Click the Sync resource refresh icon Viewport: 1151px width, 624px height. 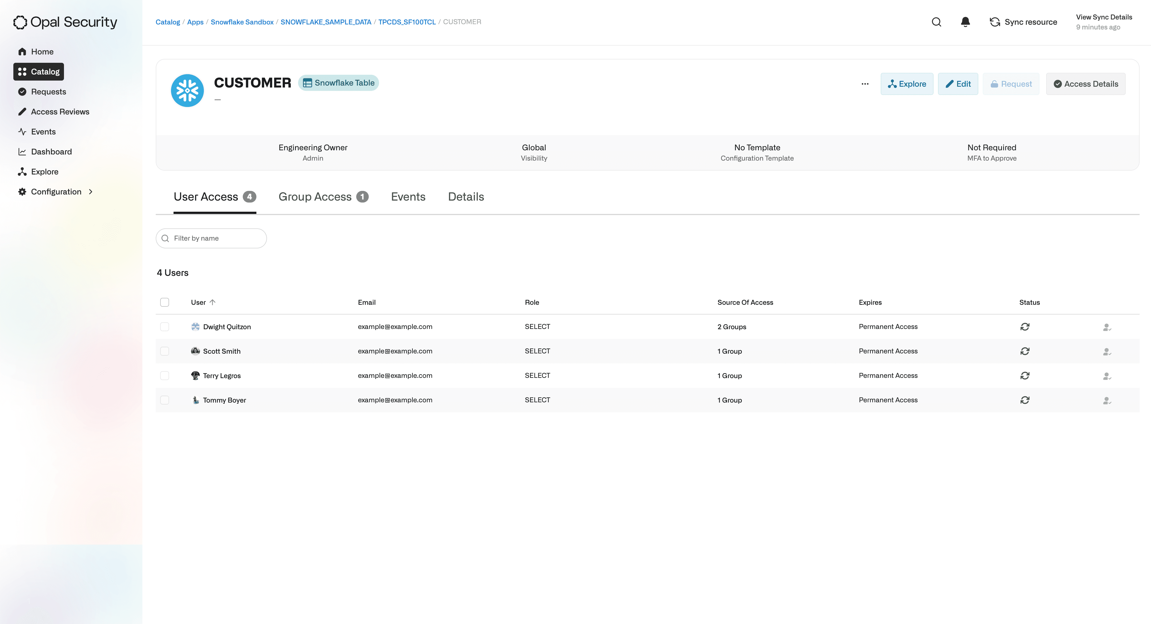(x=995, y=22)
